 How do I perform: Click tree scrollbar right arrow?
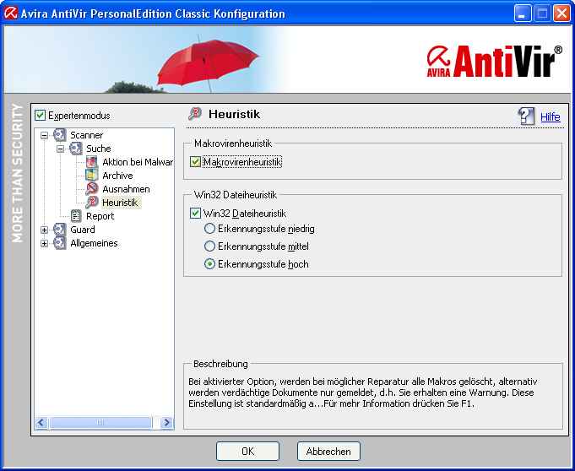[x=167, y=423]
